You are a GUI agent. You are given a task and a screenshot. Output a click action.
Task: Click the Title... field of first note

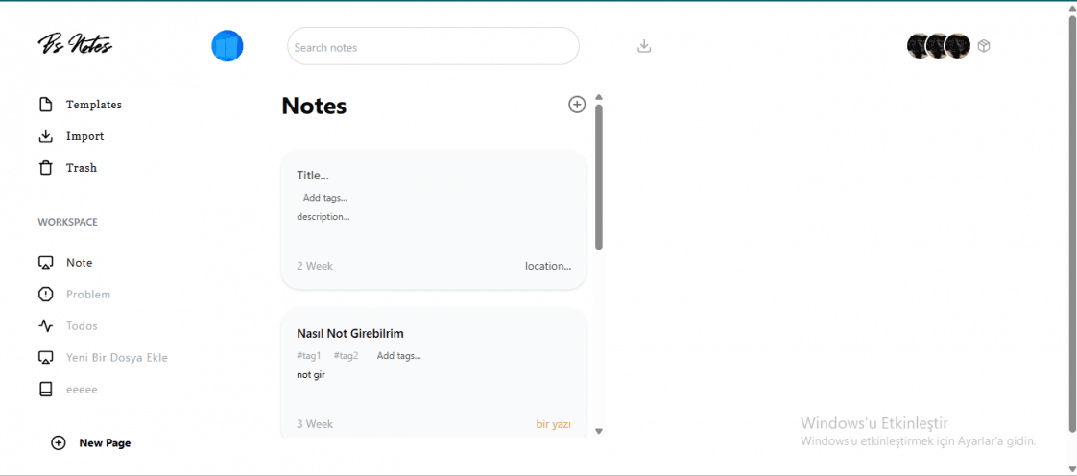pyautogui.click(x=313, y=176)
